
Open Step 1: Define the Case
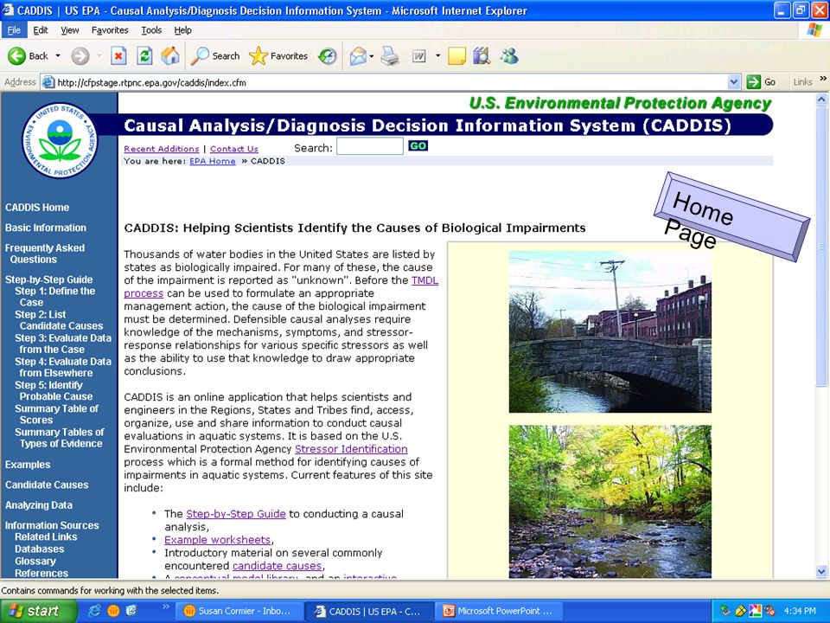pyautogui.click(x=55, y=297)
